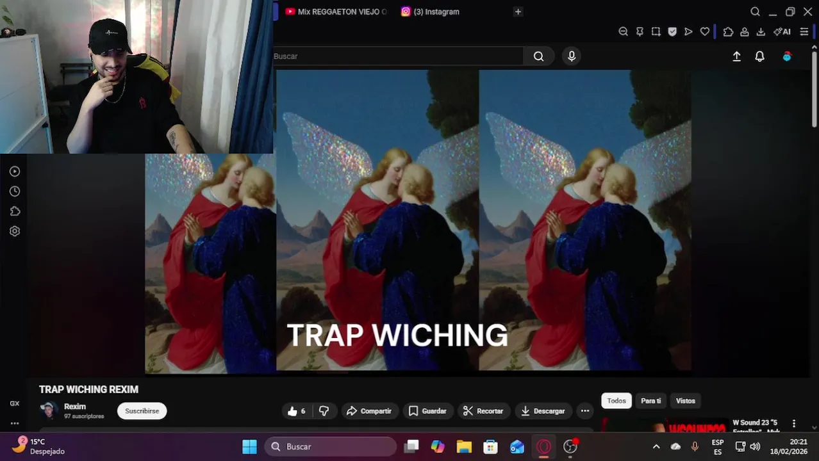Open the YouTube account avatar
Image resolution: width=819 pixels, height=461 pixels.
[787, 56]
